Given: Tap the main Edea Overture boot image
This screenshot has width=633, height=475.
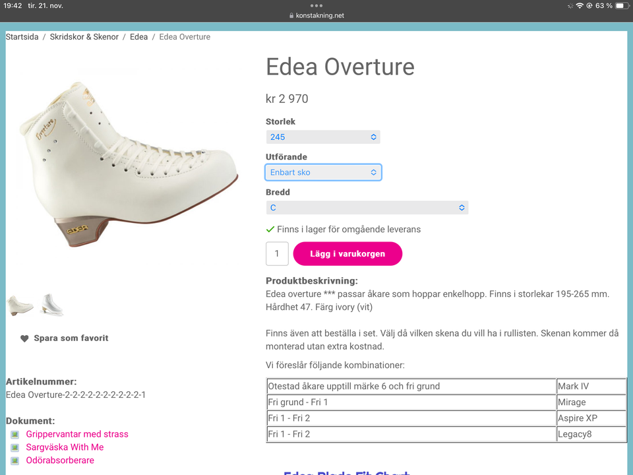Looking at the screenshot, I should (129, 164).
